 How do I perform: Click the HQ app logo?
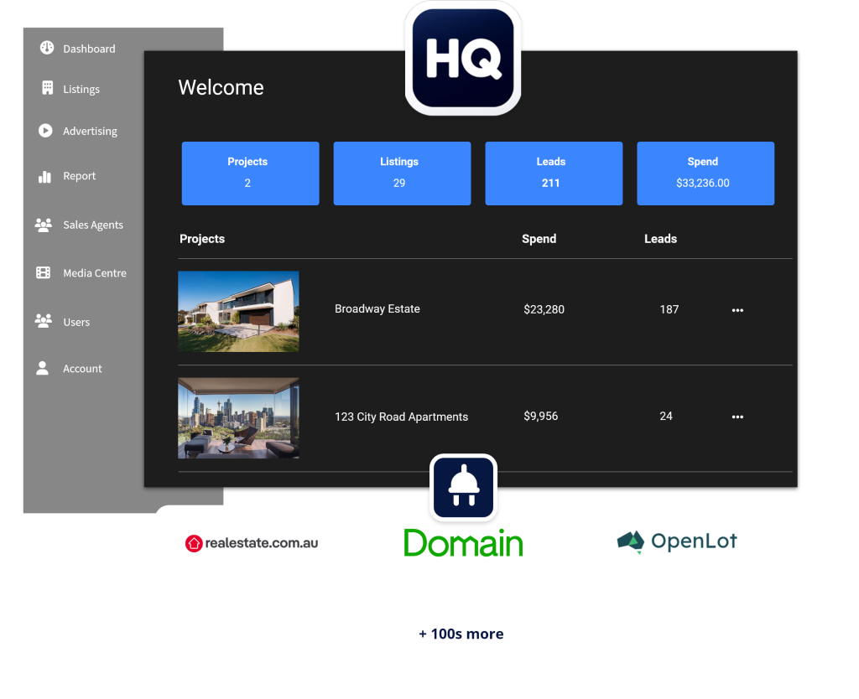coord(463,59)
